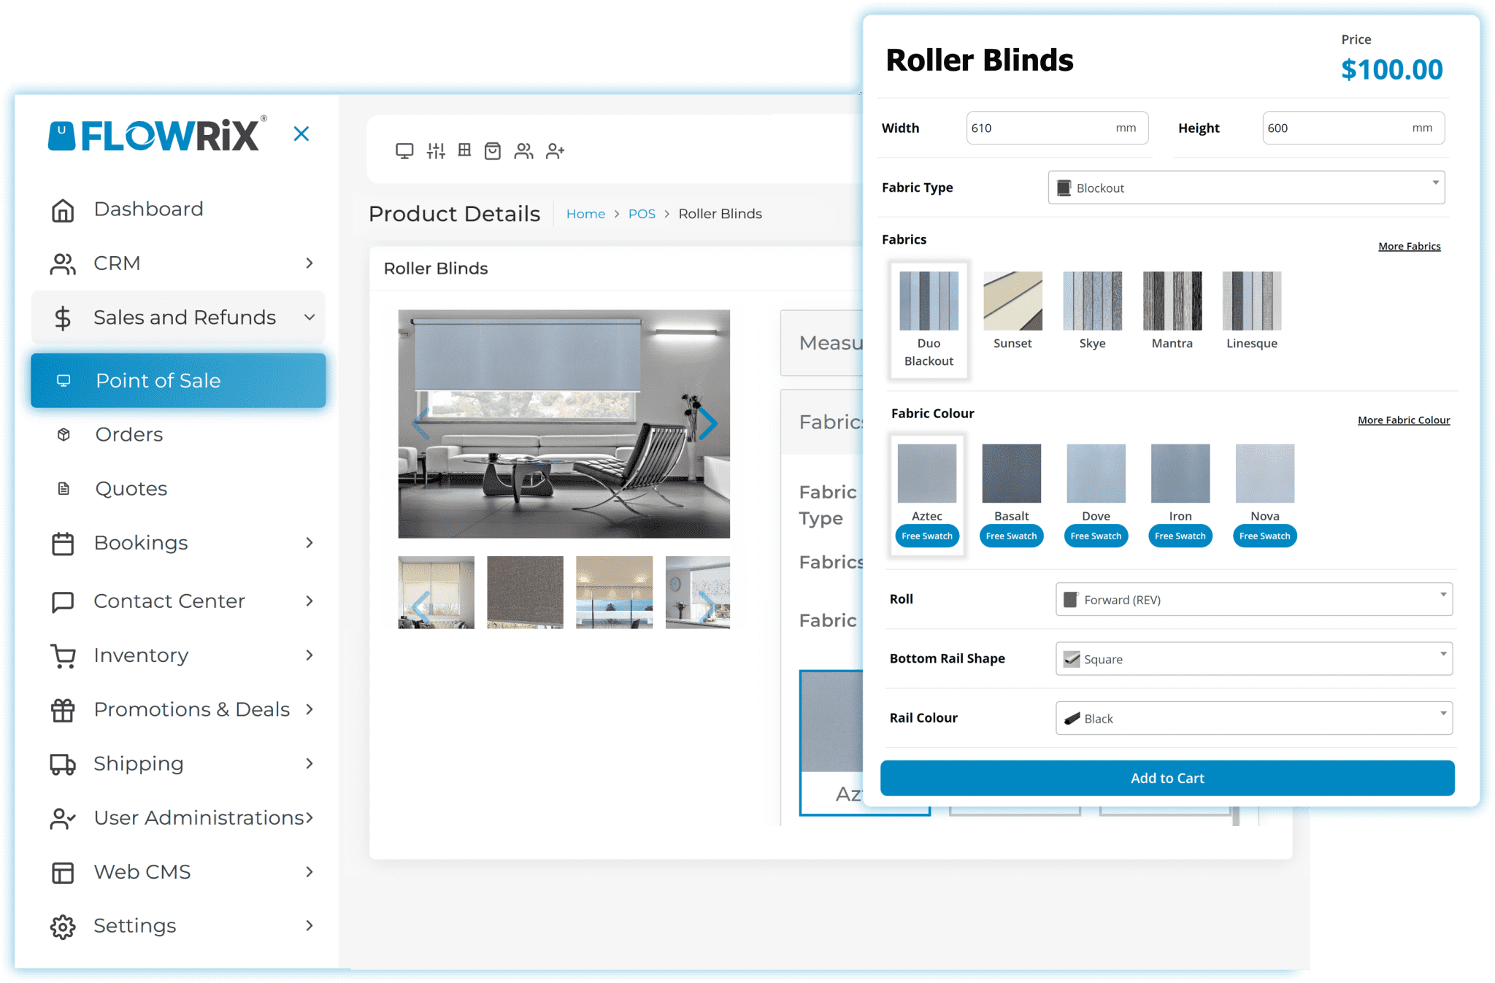Click the Promotions gift icon in sidebar

(x=64, y=709)
